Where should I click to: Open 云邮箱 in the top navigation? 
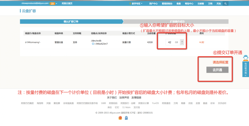pos(201,4)
